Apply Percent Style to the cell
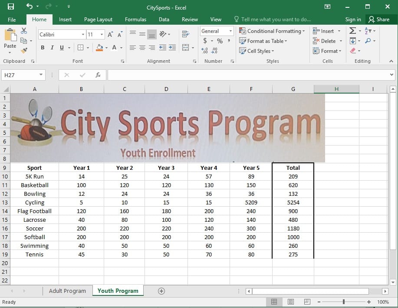398x308 pixels. [220, 41]
